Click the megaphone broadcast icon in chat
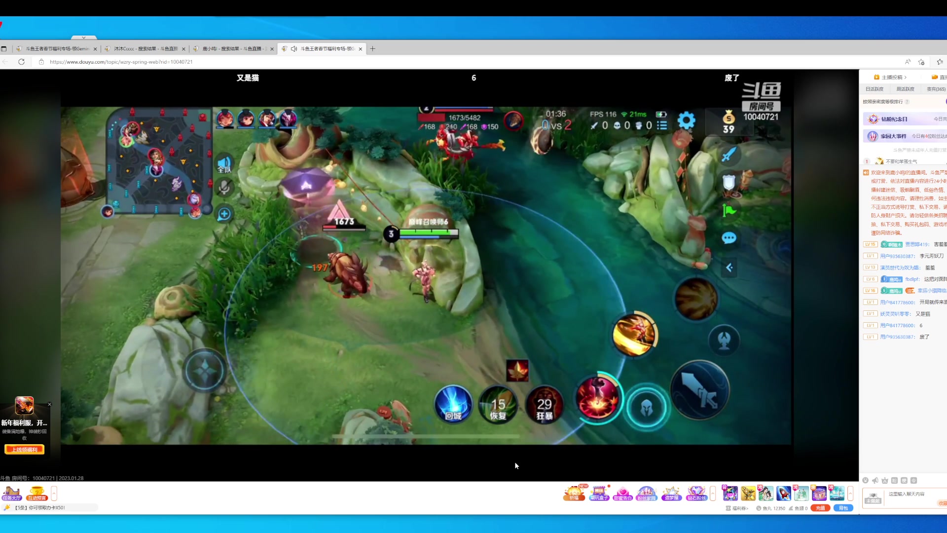Image resolution: width=947 pixels, height=533 pixels. [x=875, y=480]
